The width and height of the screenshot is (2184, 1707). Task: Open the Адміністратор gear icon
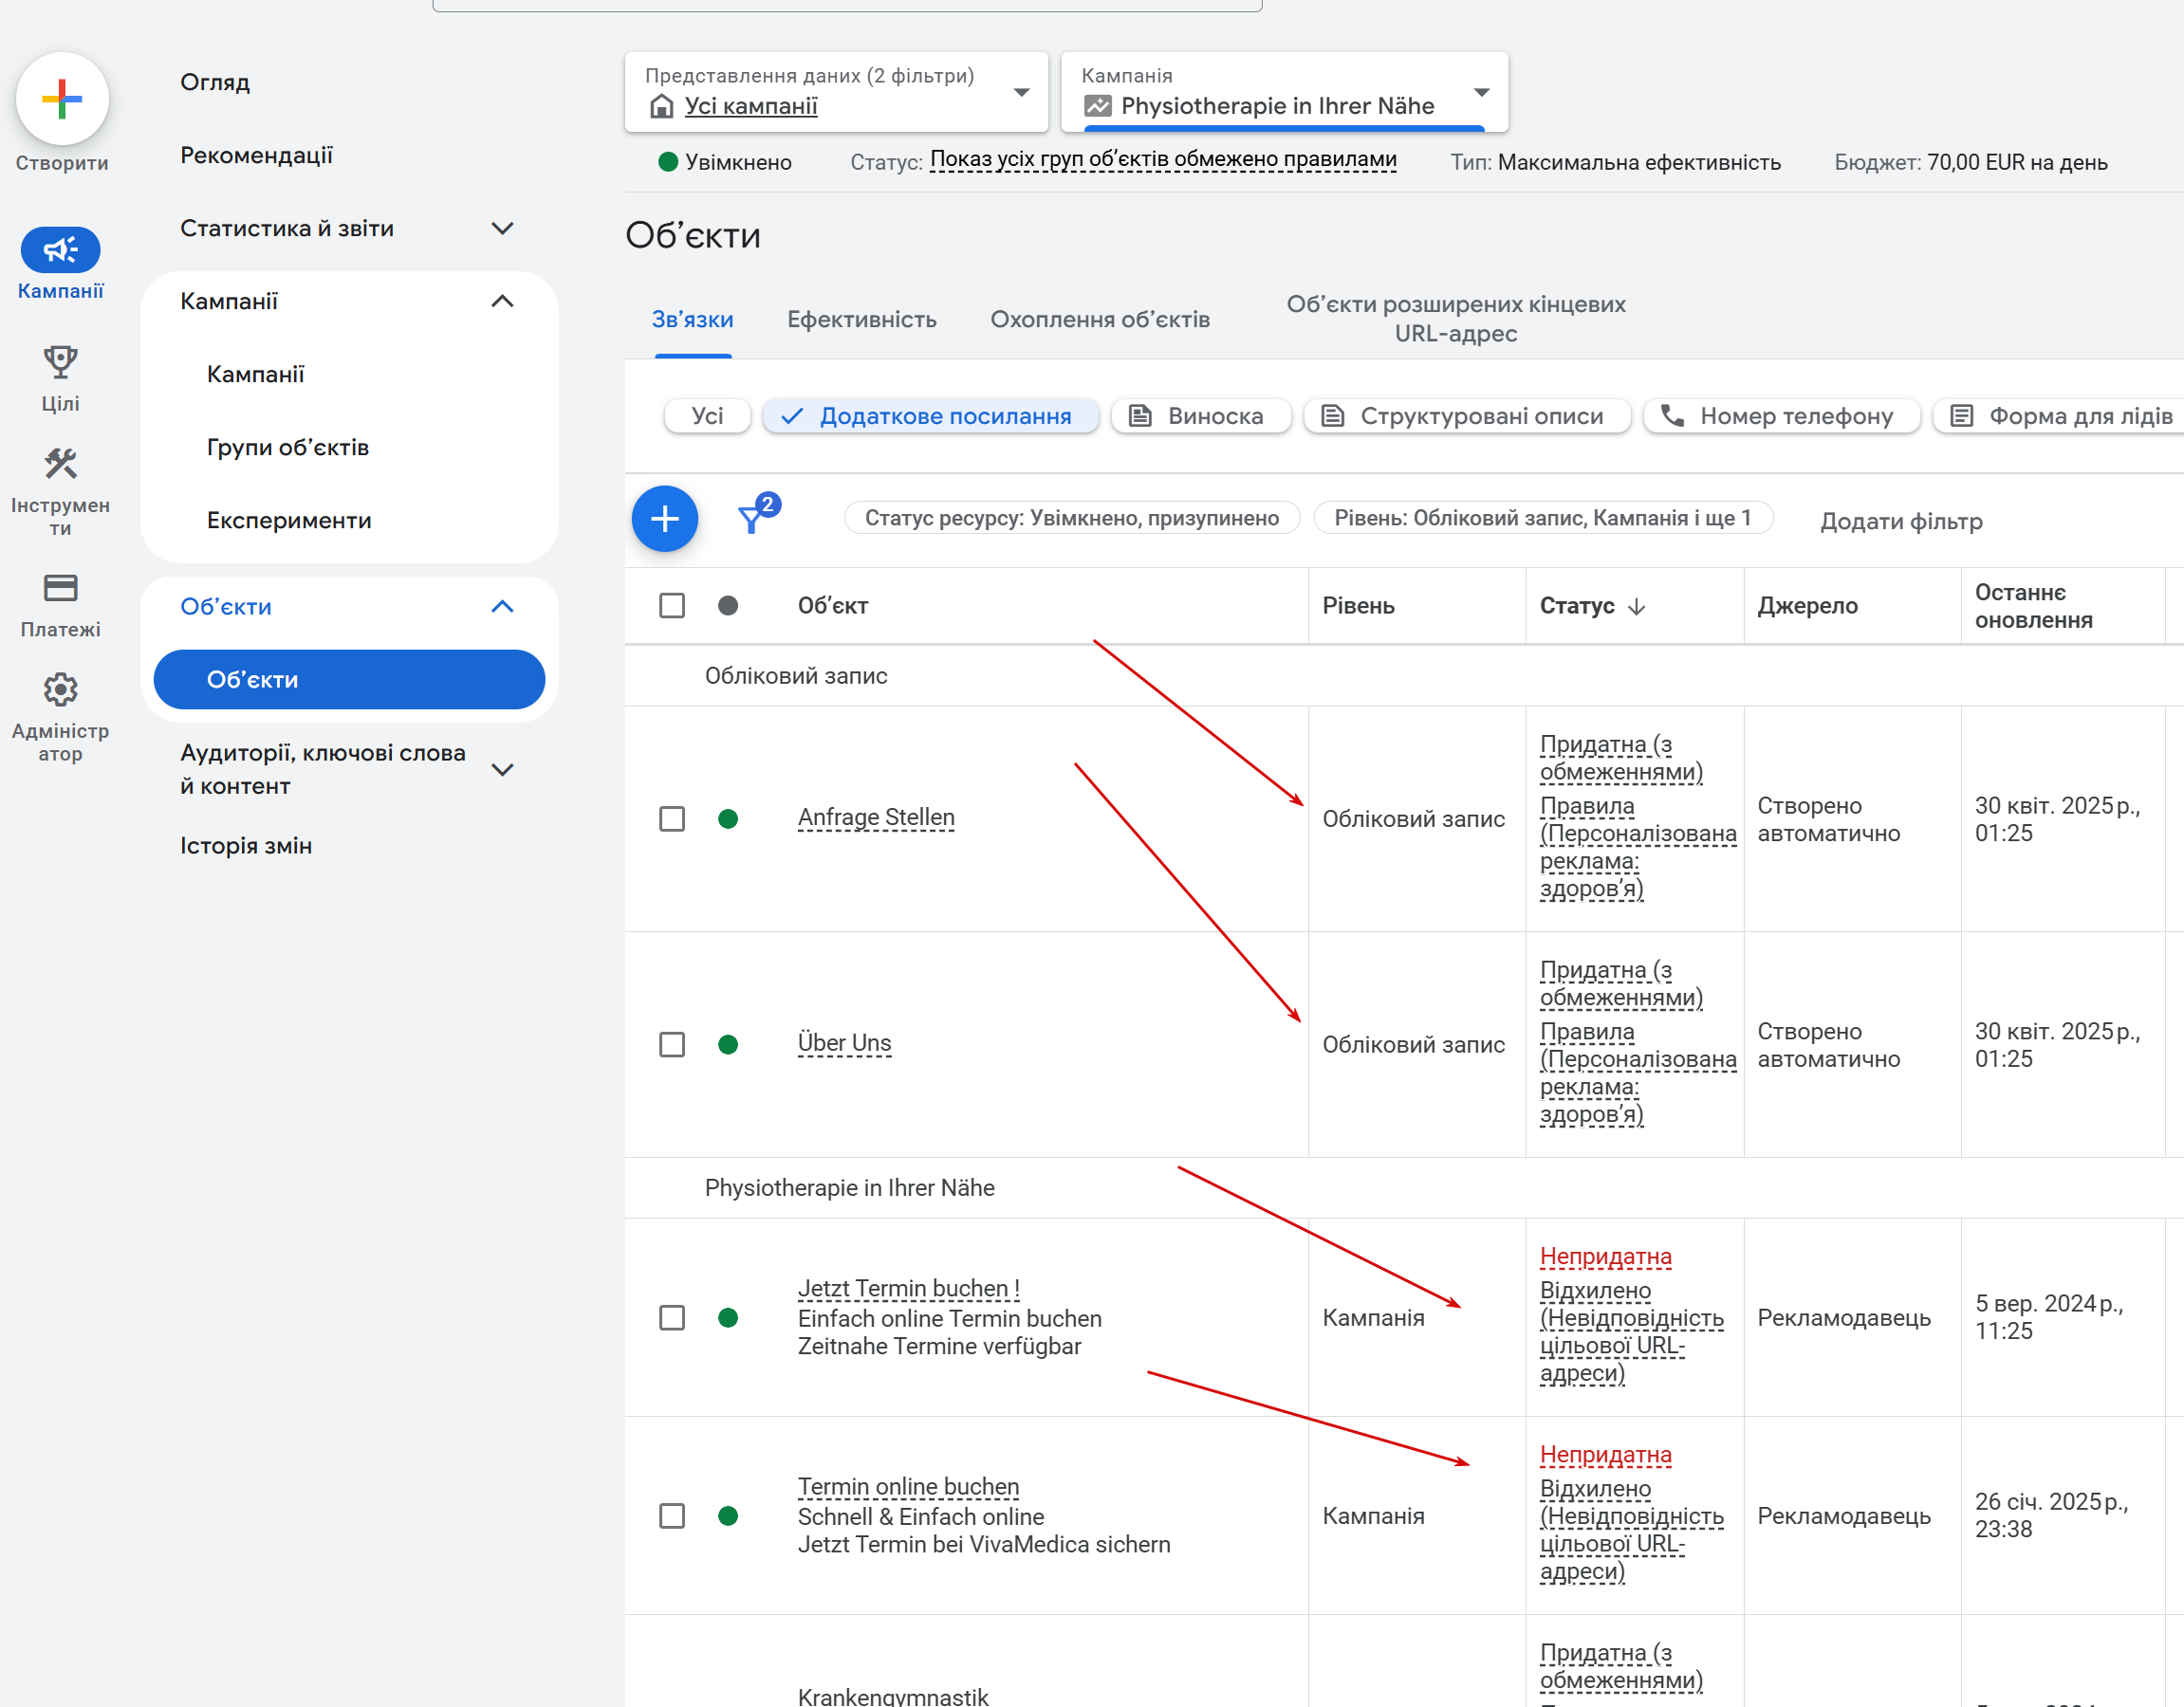point(60,689)
